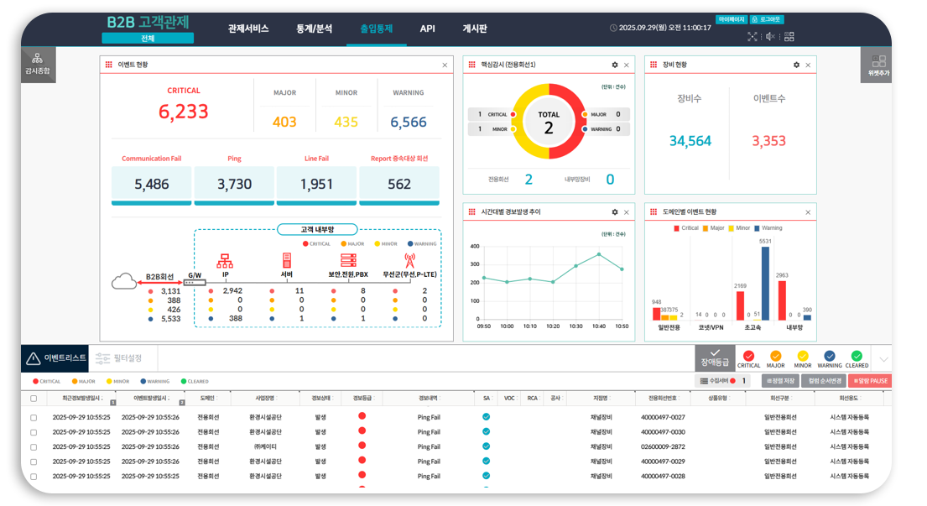Sort by 회선구분 column header
Image resolution: width=927 pixels, height=506 pixels.
click(780, 399)
